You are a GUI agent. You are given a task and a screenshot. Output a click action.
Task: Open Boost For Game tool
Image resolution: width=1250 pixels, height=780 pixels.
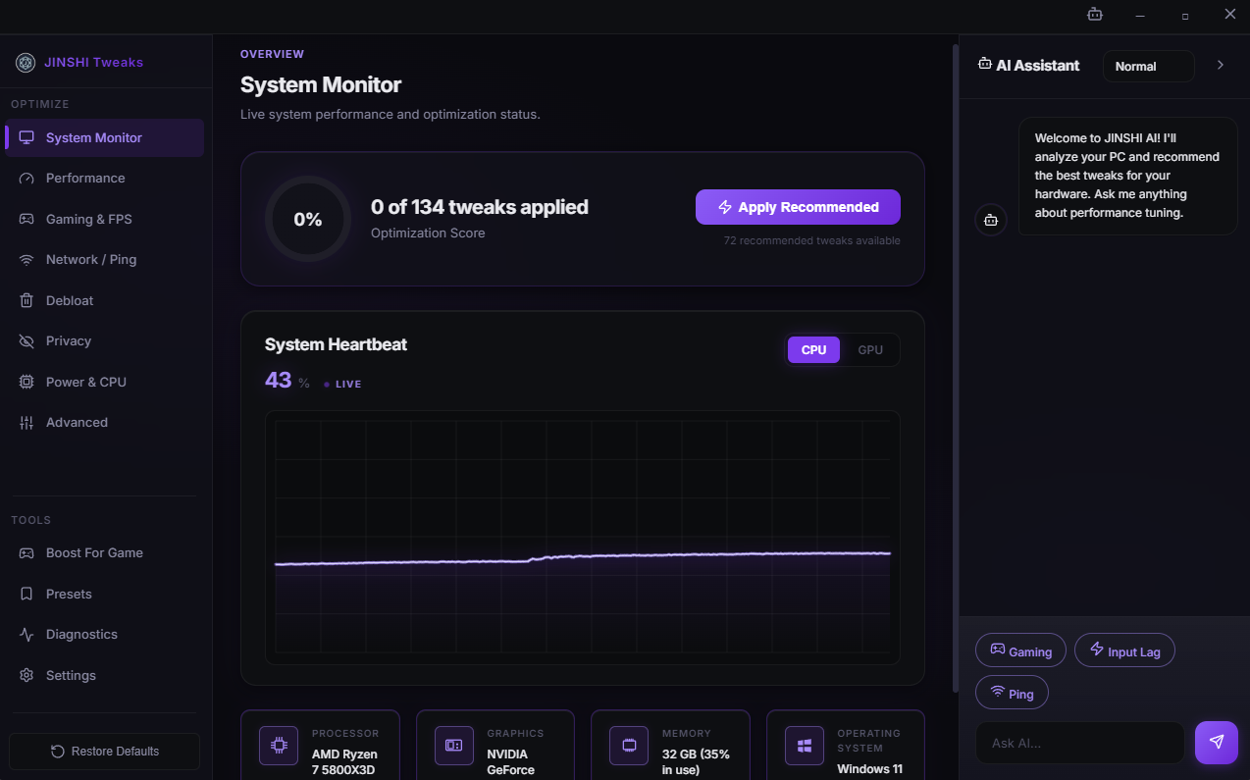coord(104,553)
